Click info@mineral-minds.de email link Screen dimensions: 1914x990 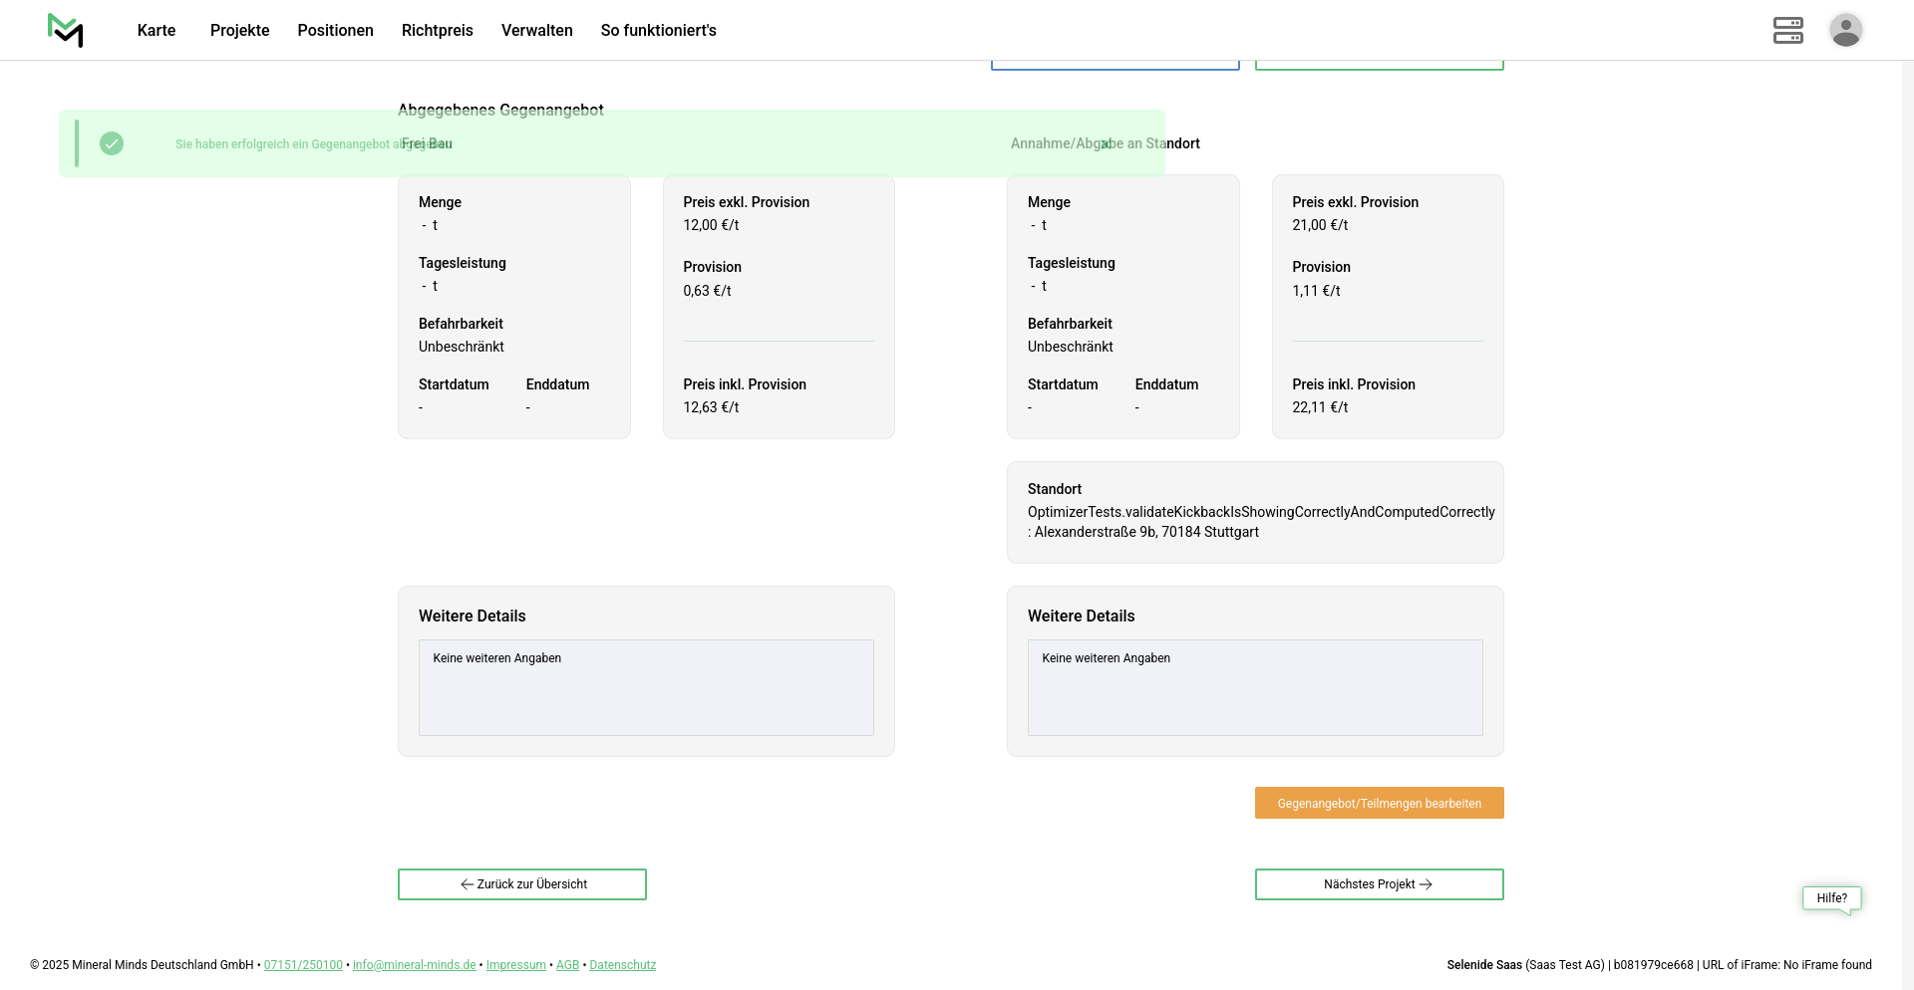point(414,965)
